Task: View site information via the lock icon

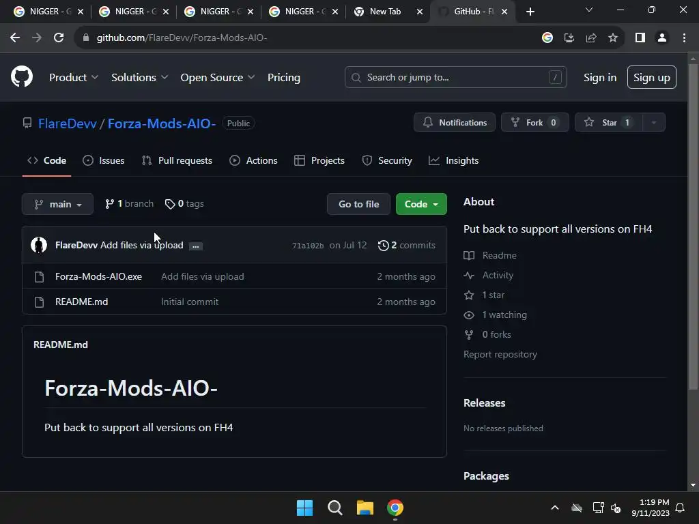Action: tap(86, 38)
